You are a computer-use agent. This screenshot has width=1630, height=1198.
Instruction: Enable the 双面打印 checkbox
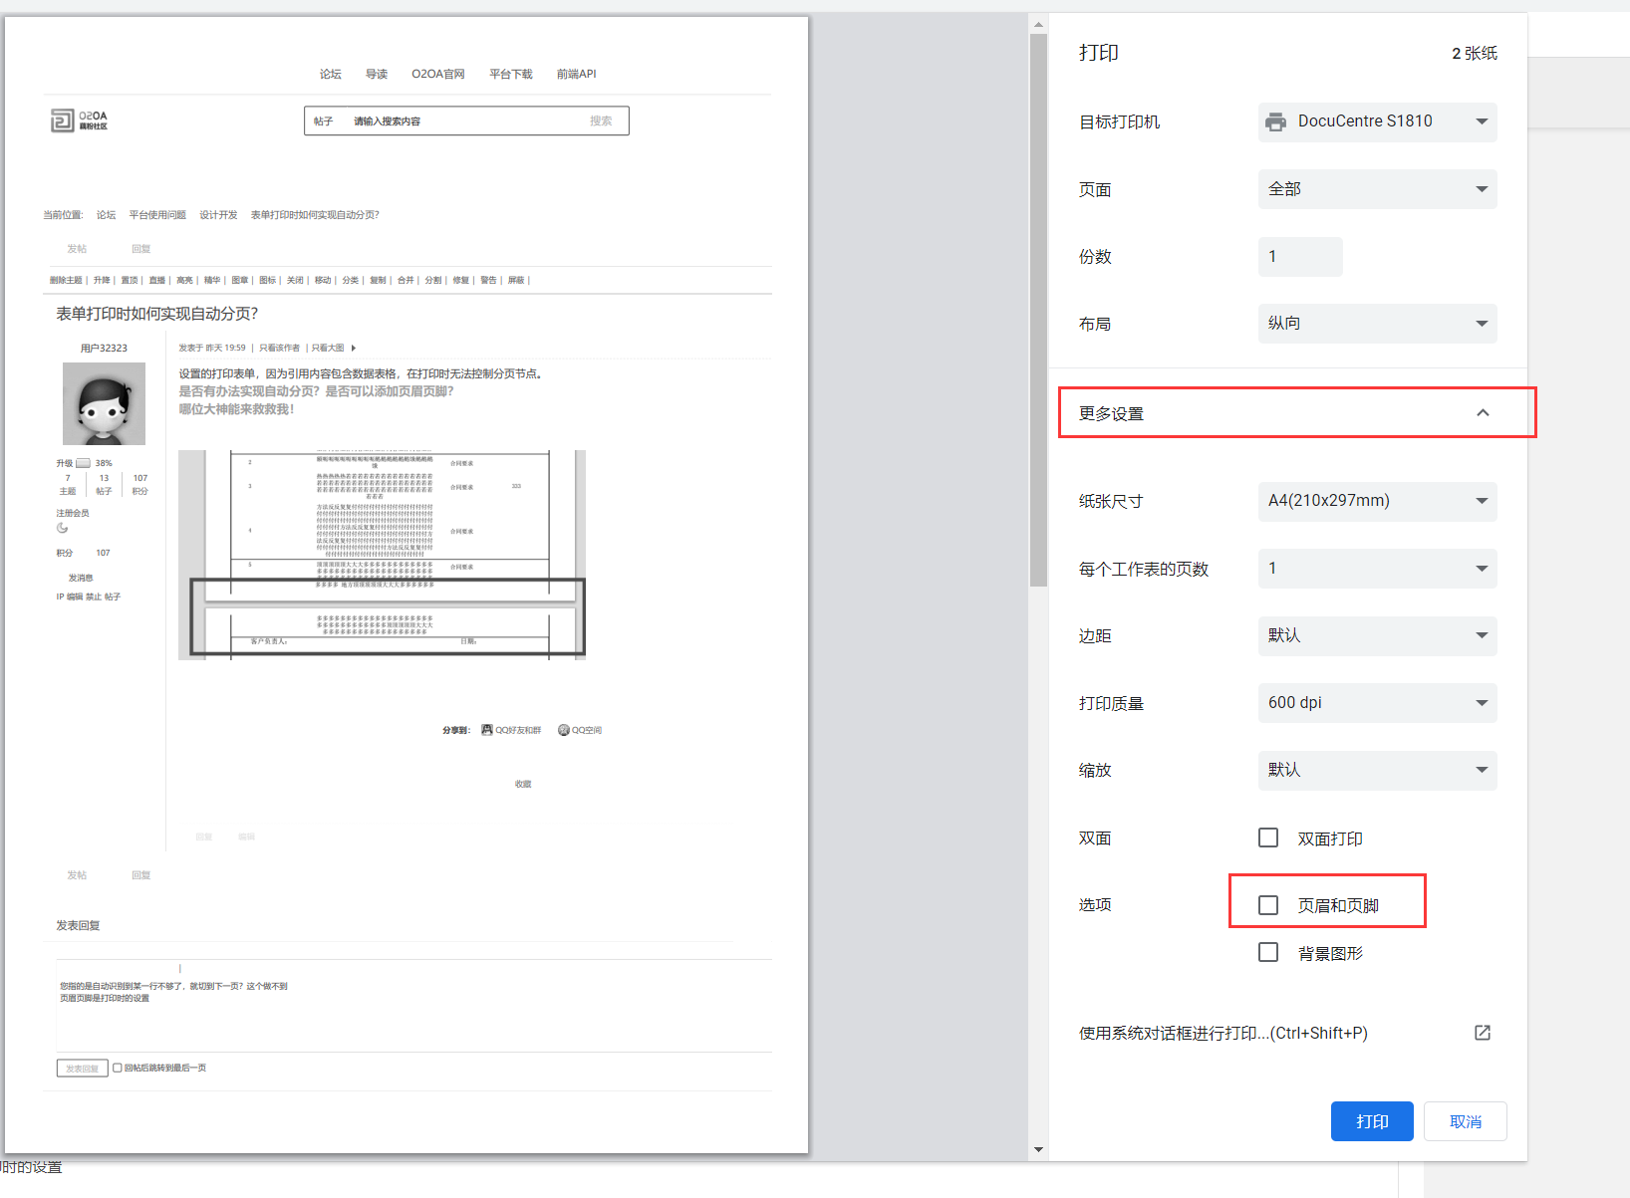coord(1268,838)
